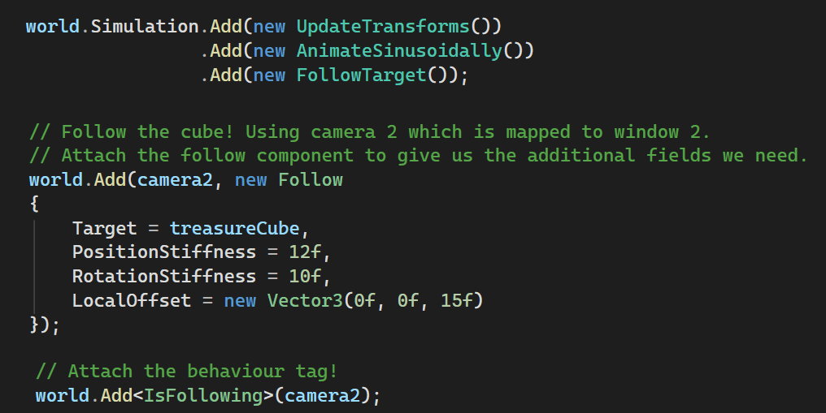Click the Vector3 type name
The image size is (826, 413).
(x=305, y=300)
